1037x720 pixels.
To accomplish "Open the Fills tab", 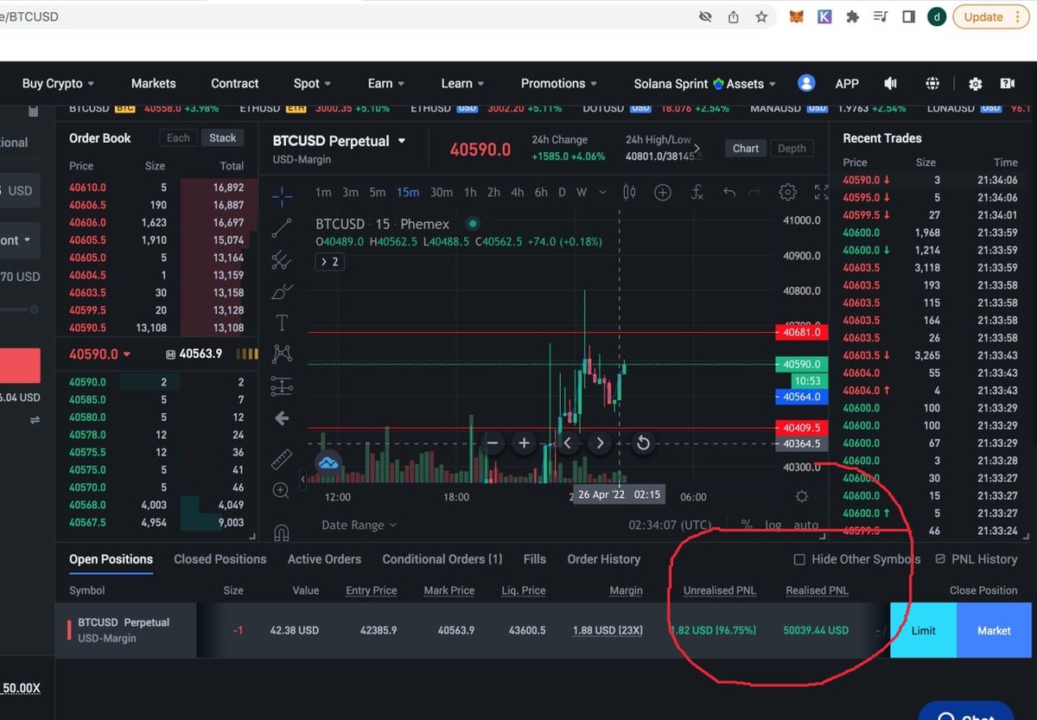I will [535, 559].
